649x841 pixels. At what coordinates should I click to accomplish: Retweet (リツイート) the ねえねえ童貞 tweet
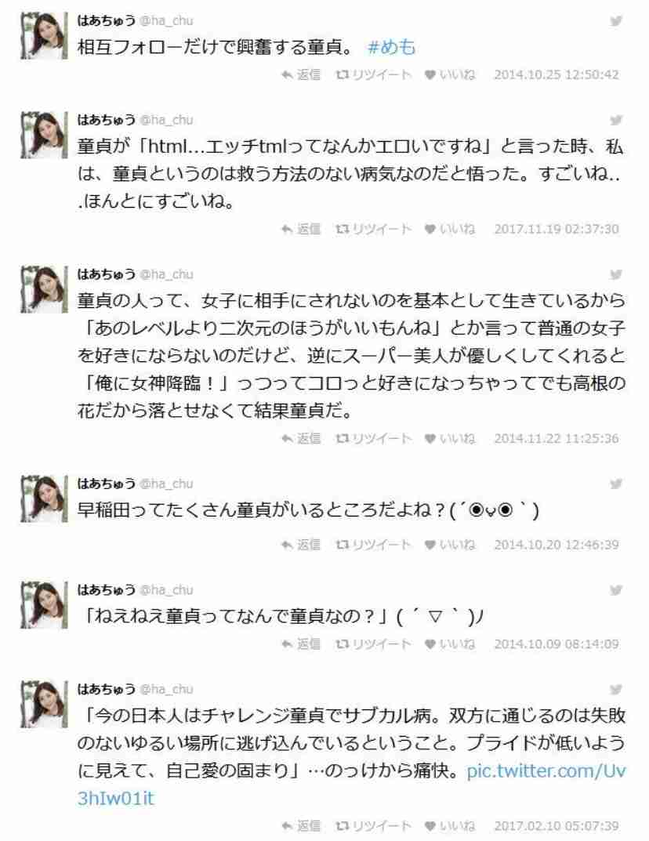[373, 643]
